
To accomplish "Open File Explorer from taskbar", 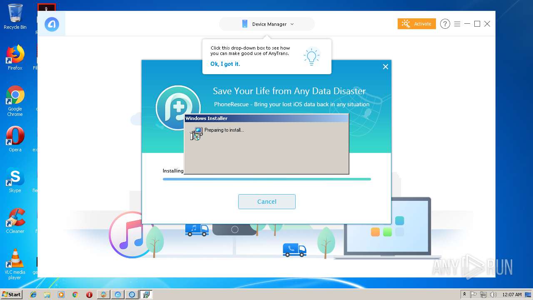I will 47,295.
